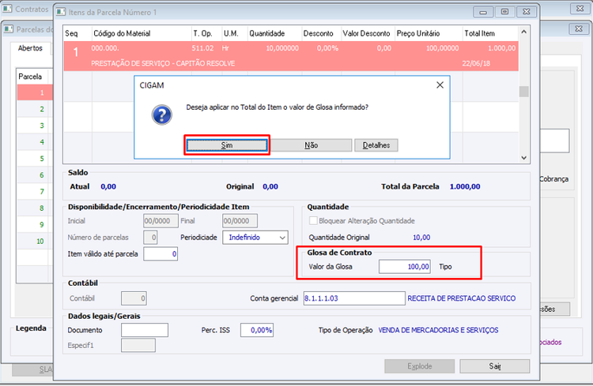Click the Conta gerencial input field
Viewport: 593px width, 386px height.
[x=354, y=298]
